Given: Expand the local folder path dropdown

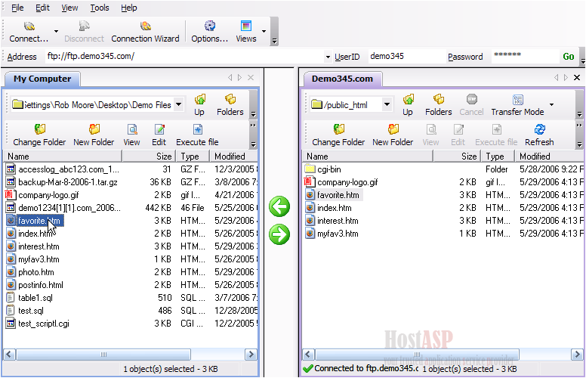Looking at the screenshot, I should tap(179, 104).
